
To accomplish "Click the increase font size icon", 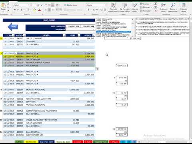I will (38, 5).
